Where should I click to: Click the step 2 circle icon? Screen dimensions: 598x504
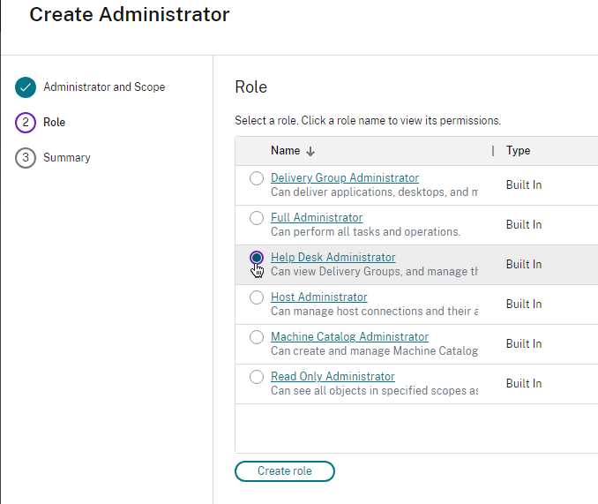click(x=26, y=123)
